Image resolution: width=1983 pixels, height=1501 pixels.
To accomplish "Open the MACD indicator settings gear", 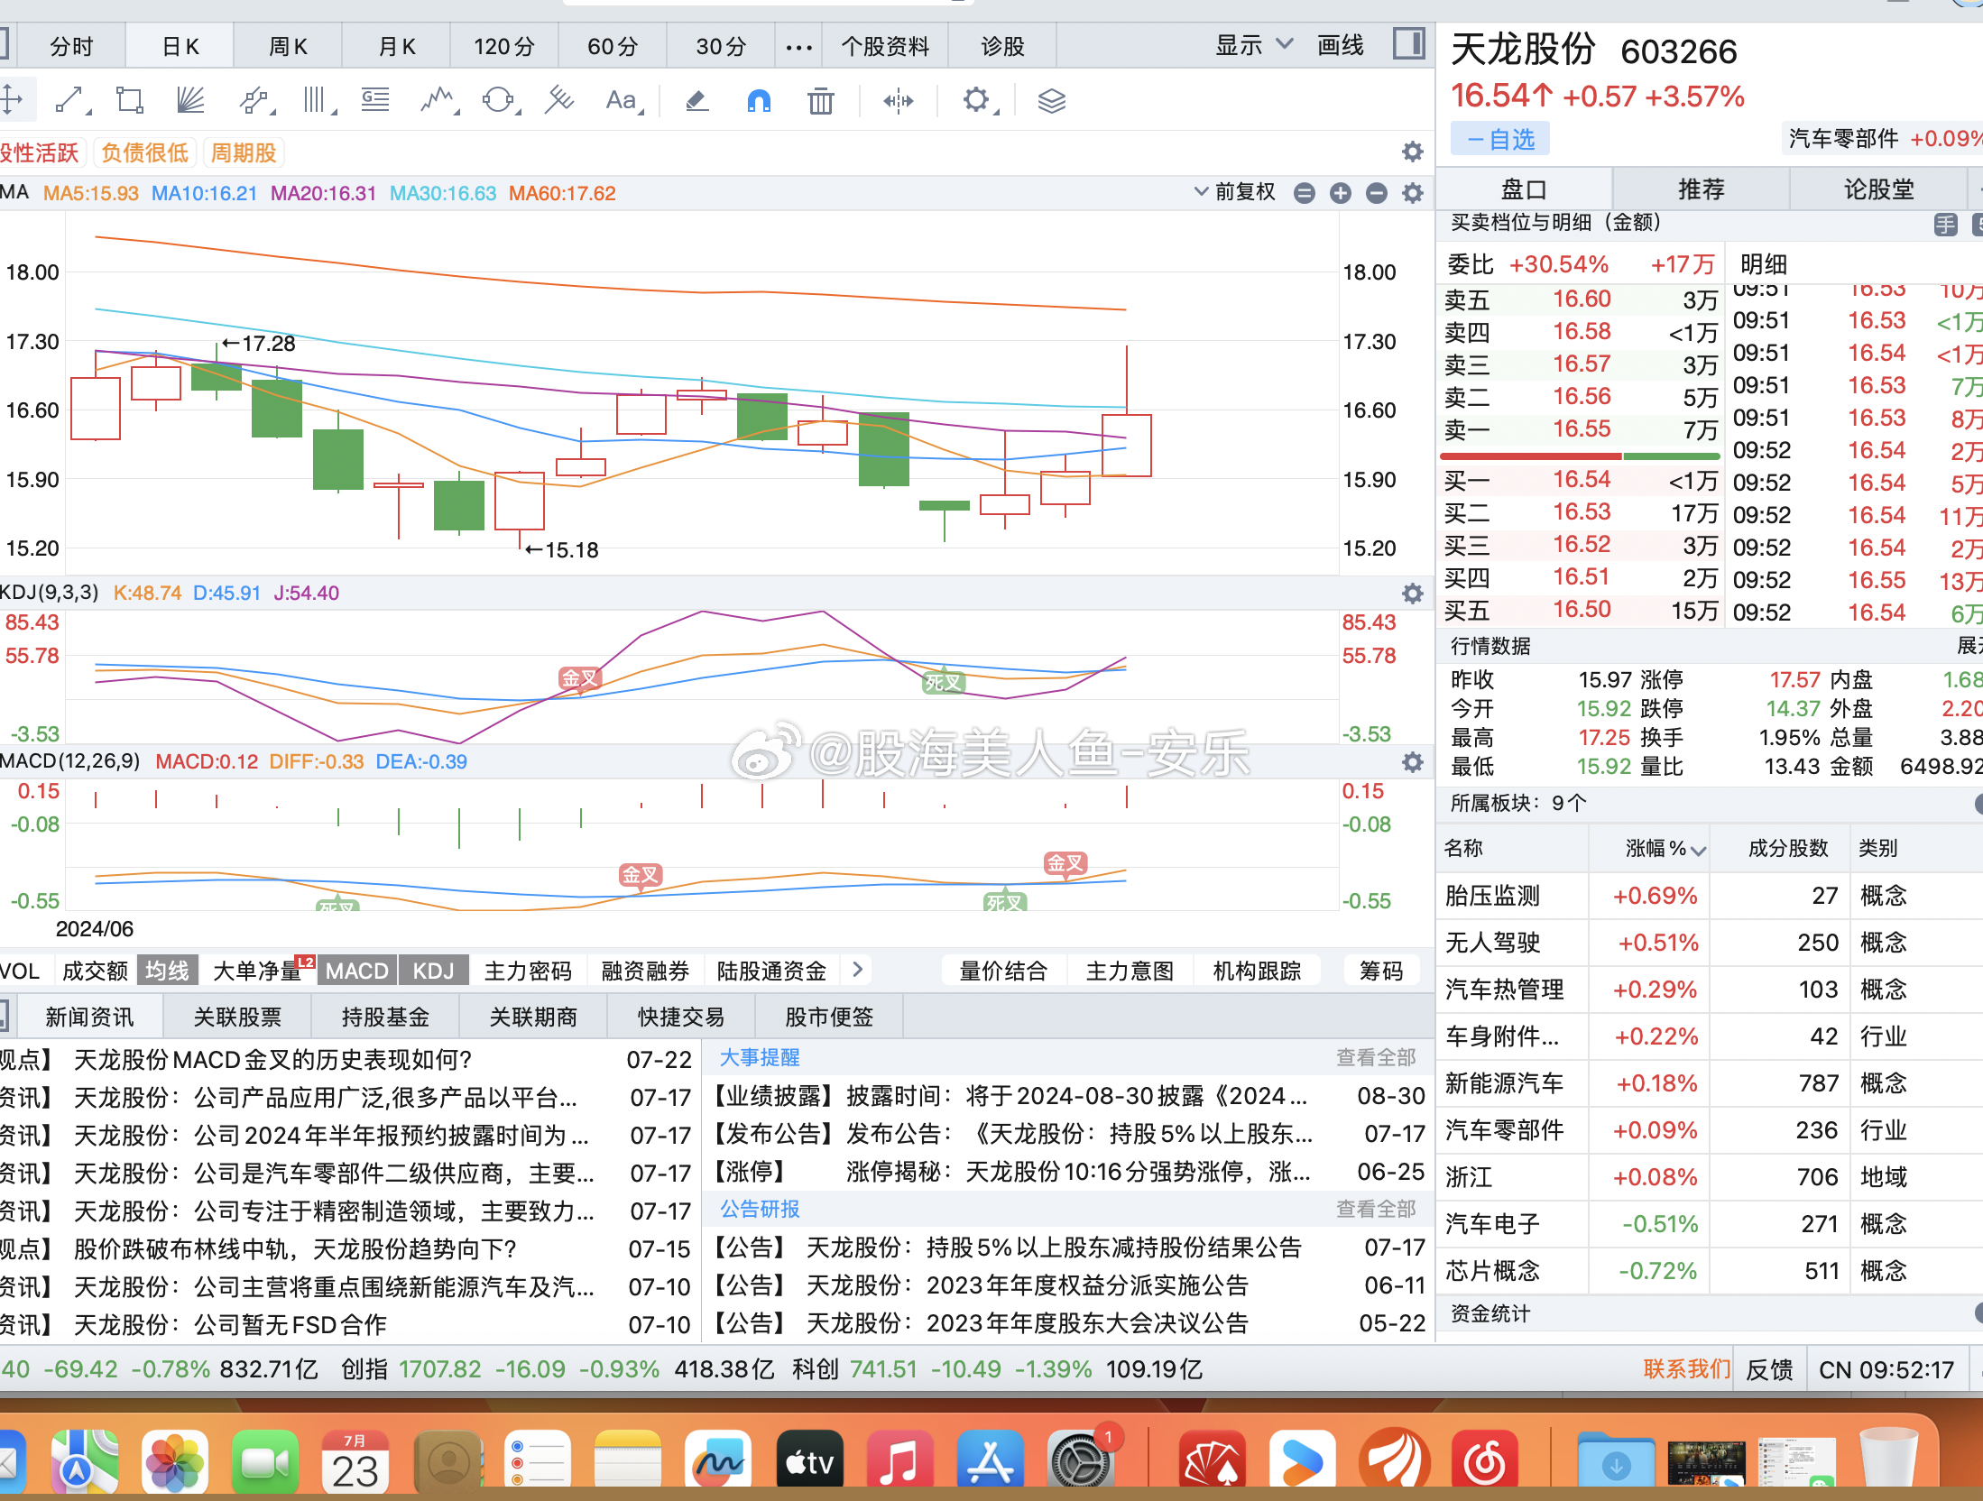I will [1413, 762].
